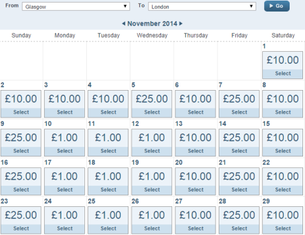Choose the £1.00 fare on November 10

pyautogui.click(x=65, y=142)
